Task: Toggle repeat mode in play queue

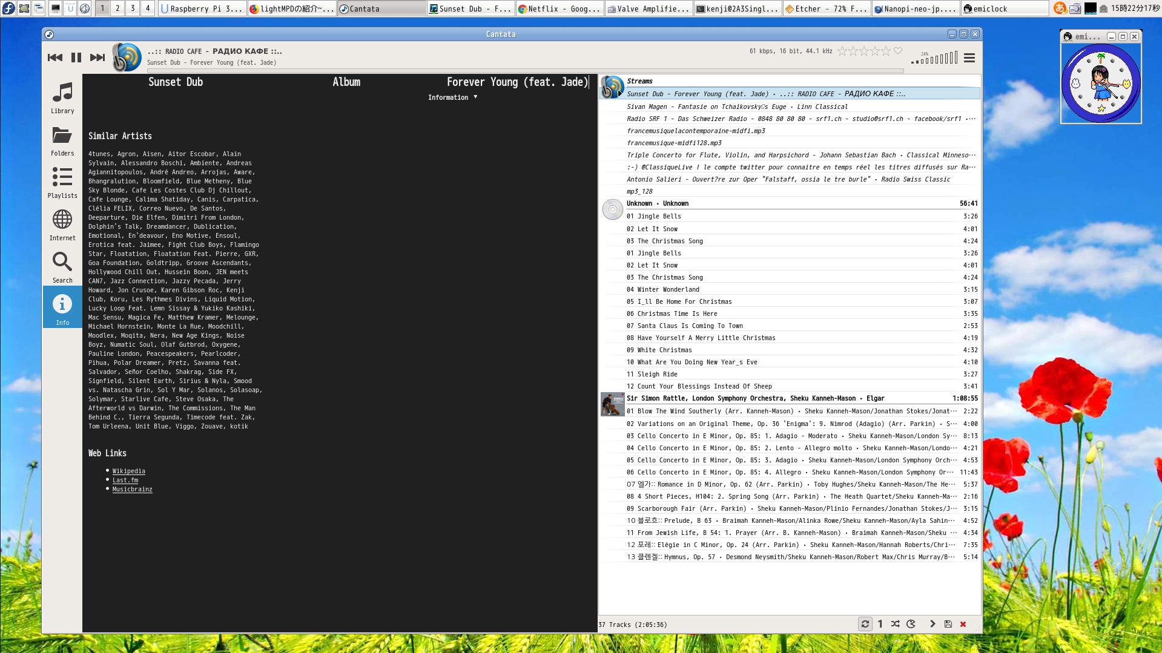Action: coord(865,624)
